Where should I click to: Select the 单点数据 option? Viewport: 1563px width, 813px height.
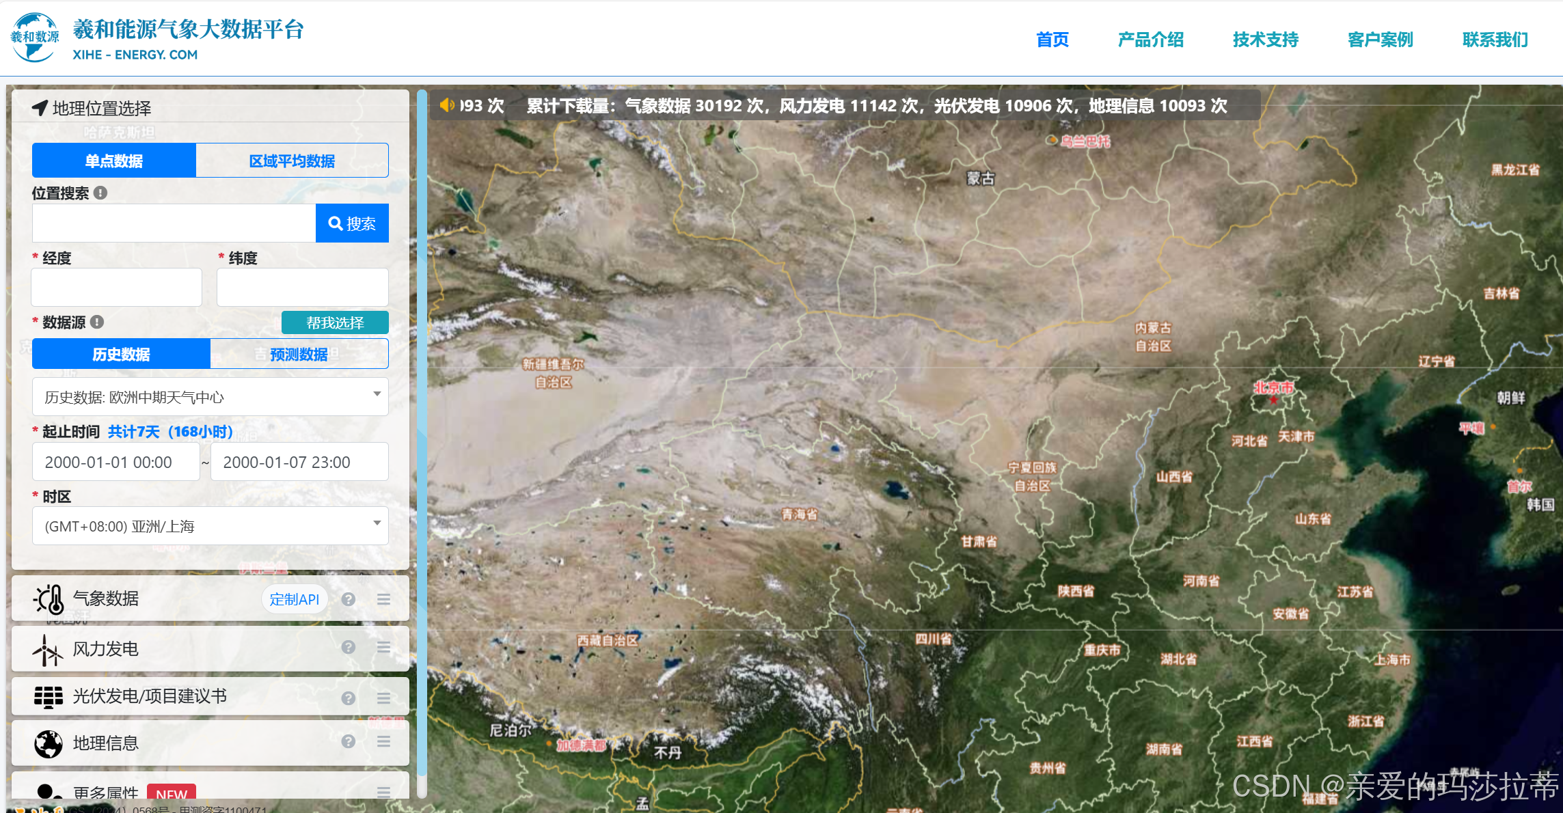pyautogui.click(x=114, y=161)
